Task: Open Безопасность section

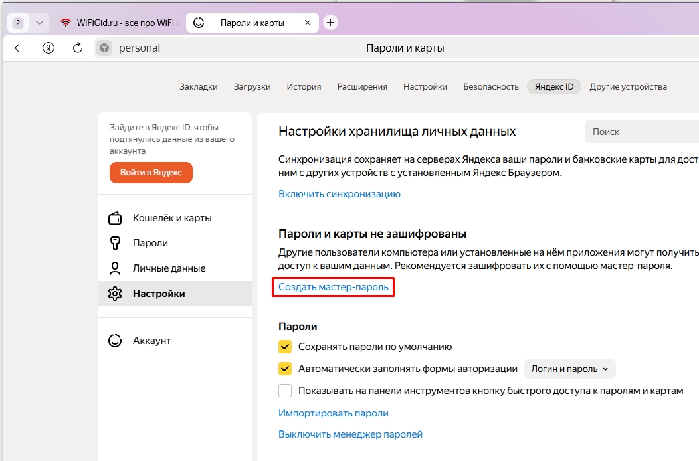Action: tap(491, 87)
